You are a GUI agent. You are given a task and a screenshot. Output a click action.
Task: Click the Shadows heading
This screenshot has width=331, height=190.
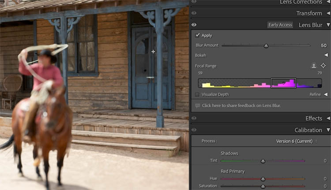[229, 153]
